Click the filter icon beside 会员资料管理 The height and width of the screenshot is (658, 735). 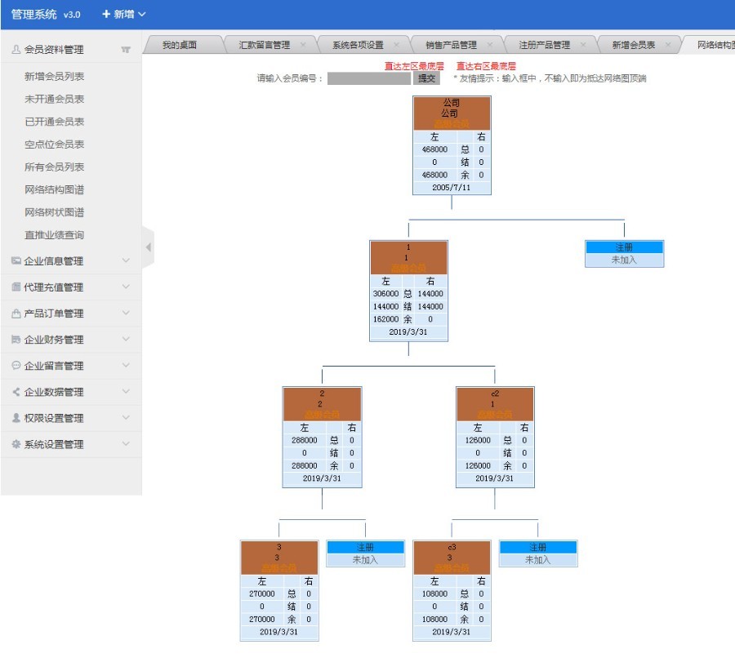click(x=124, y=49)
